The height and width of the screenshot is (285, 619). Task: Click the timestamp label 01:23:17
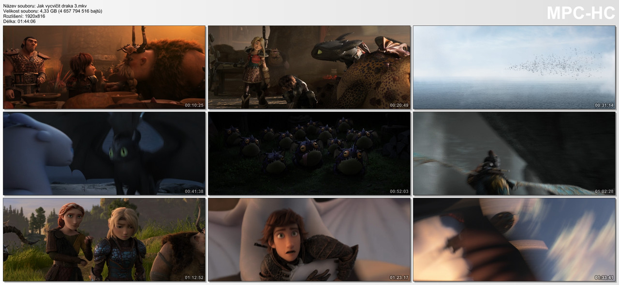[399, 277]
